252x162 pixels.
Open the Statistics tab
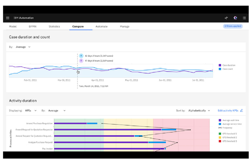point(54,27)
